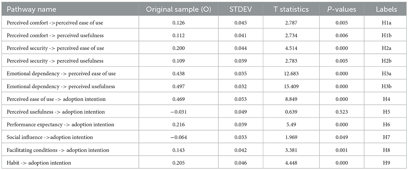The image size is (408, 170).
Task: Select the H3a label cell
Action: pyautogui.click(x=386, y=74)
